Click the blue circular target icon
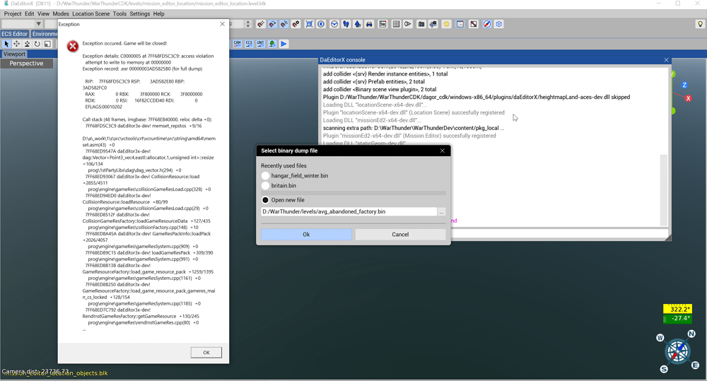Screen dimensions: 707x381 (x=321, y=24)
